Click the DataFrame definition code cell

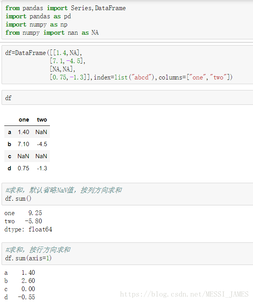click(127, 65)
